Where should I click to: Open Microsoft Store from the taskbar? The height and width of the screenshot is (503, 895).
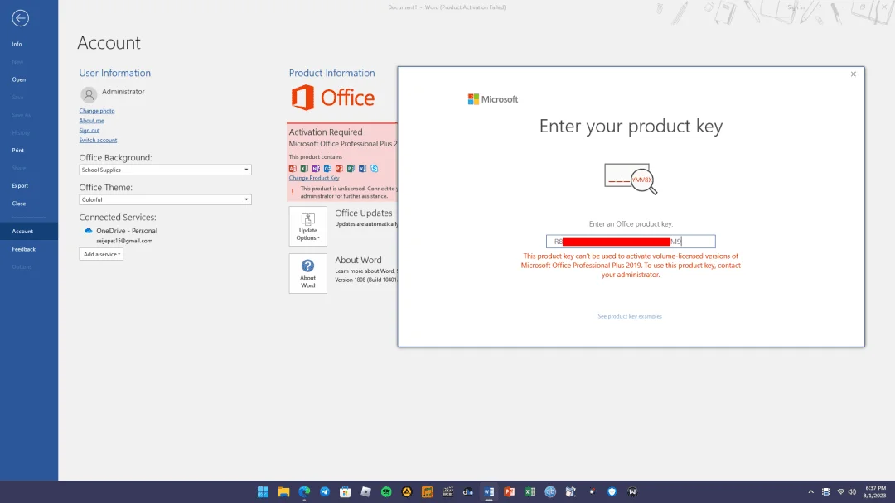[x=346, y=491]
